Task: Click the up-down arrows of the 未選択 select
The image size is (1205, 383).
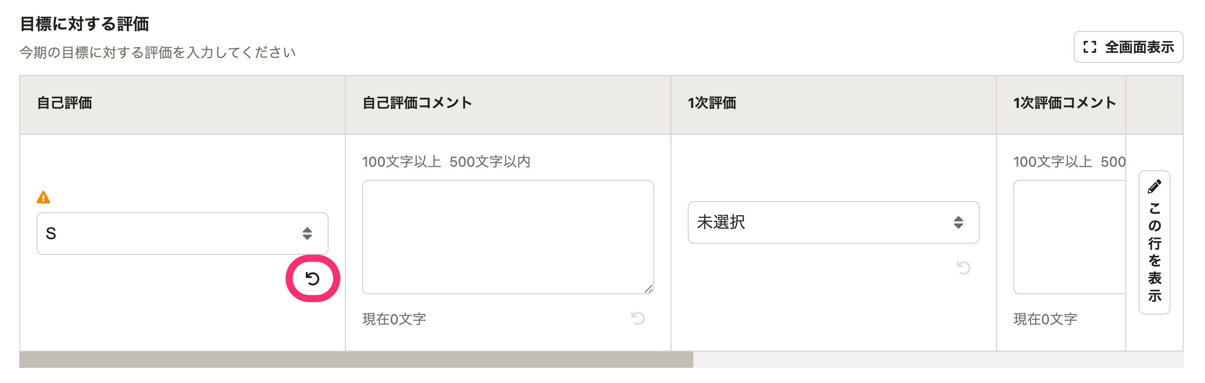Action: point(958,222)
